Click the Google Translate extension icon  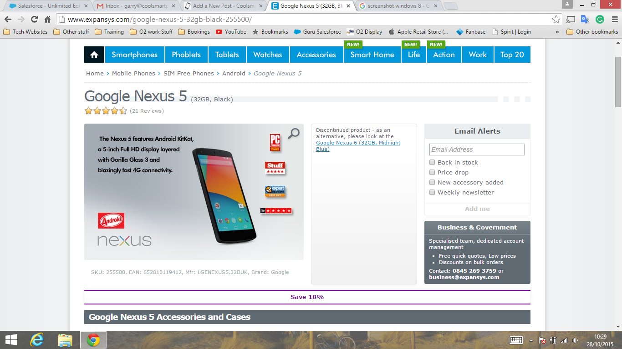click(585, 20)
